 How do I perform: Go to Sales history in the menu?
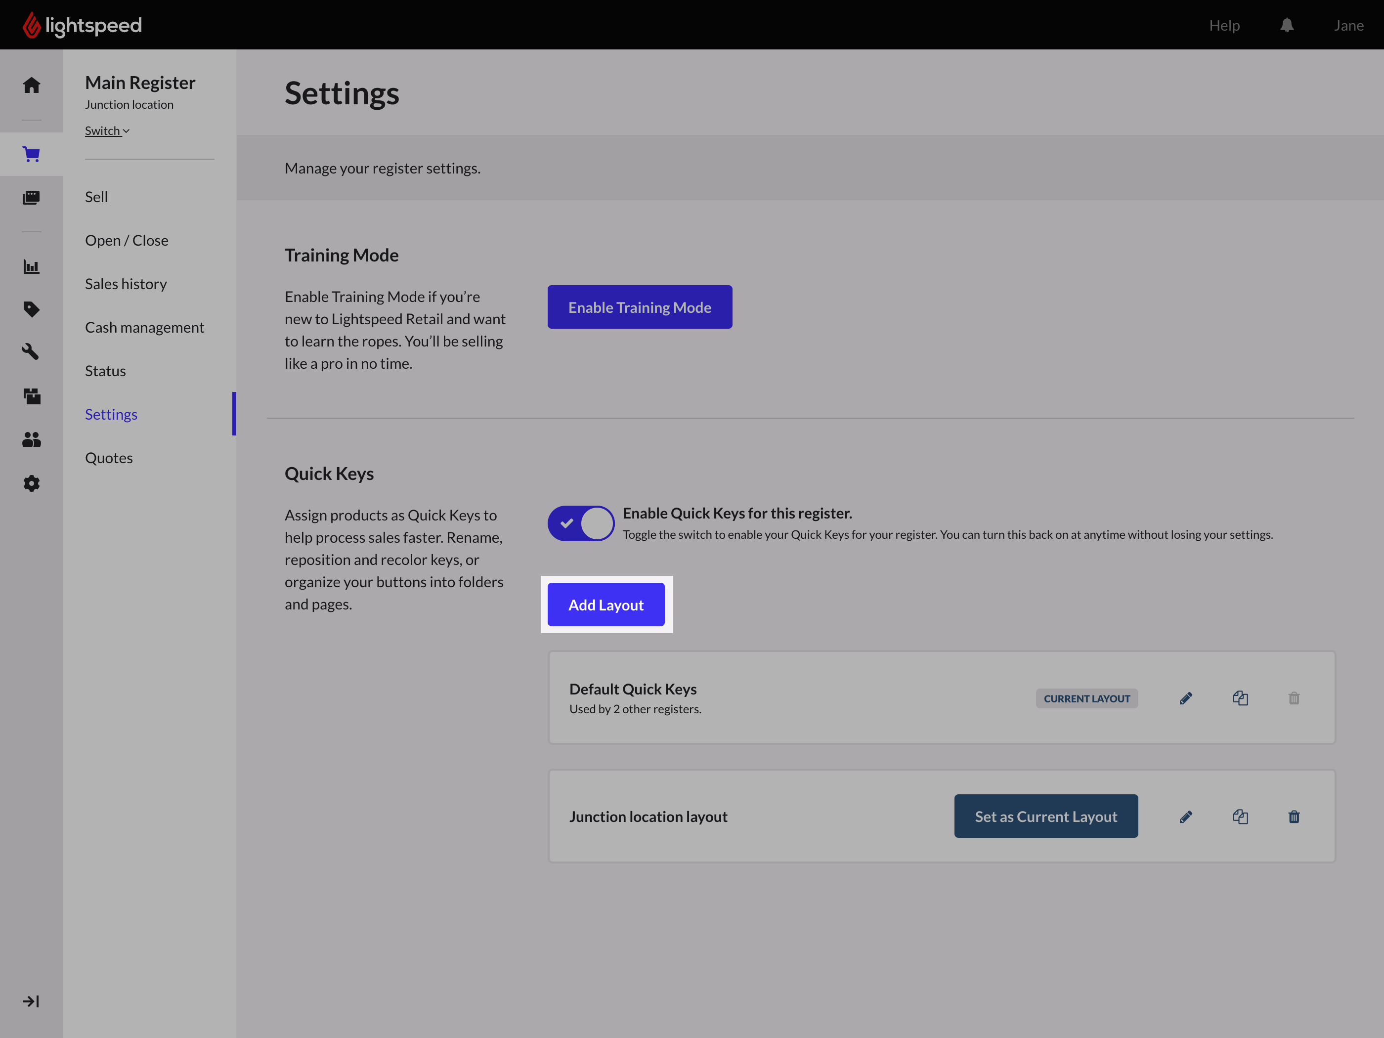pyautogui.click(x=126, y=284)
